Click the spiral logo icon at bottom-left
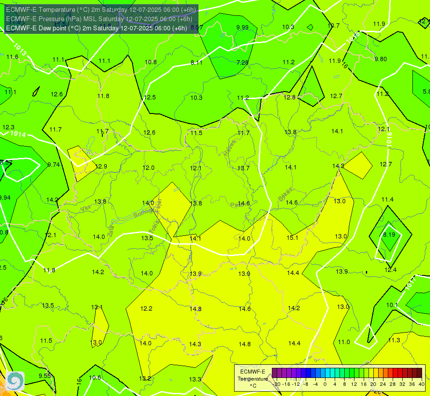430x396 pixels. (x=15, y=381)
